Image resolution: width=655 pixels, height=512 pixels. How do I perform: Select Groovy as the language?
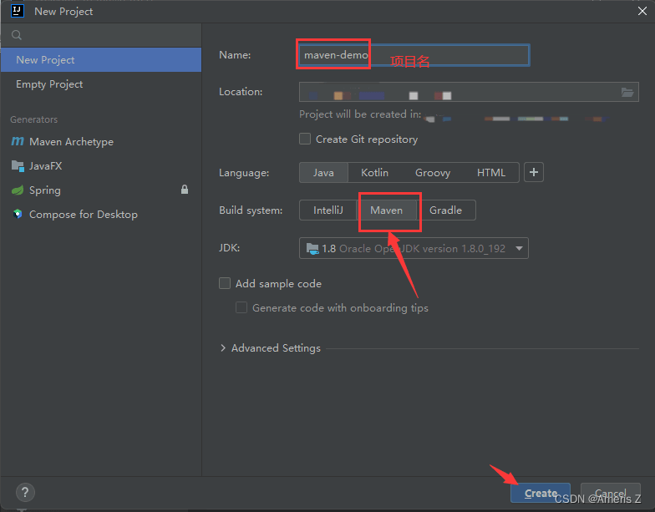433,172
